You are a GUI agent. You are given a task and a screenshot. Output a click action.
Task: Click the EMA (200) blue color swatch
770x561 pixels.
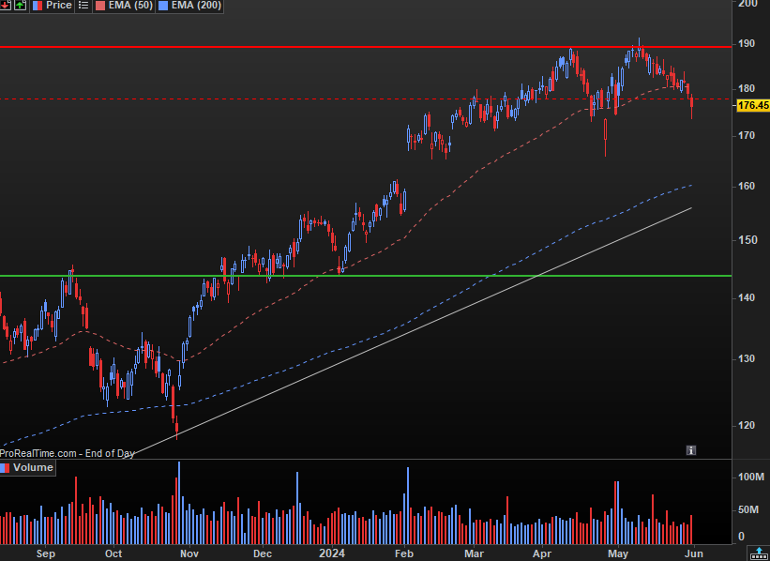point(163,6)
